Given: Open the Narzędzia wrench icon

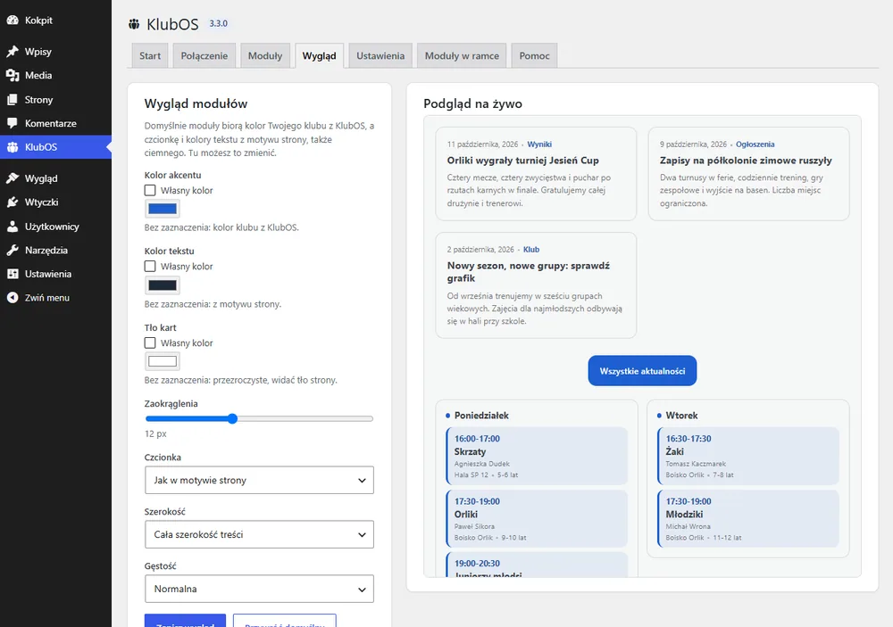Looking at the screenshot, I should (x=13, y=251).
